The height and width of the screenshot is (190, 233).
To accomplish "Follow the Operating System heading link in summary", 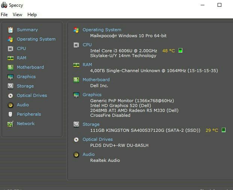I will coord(102,30).
